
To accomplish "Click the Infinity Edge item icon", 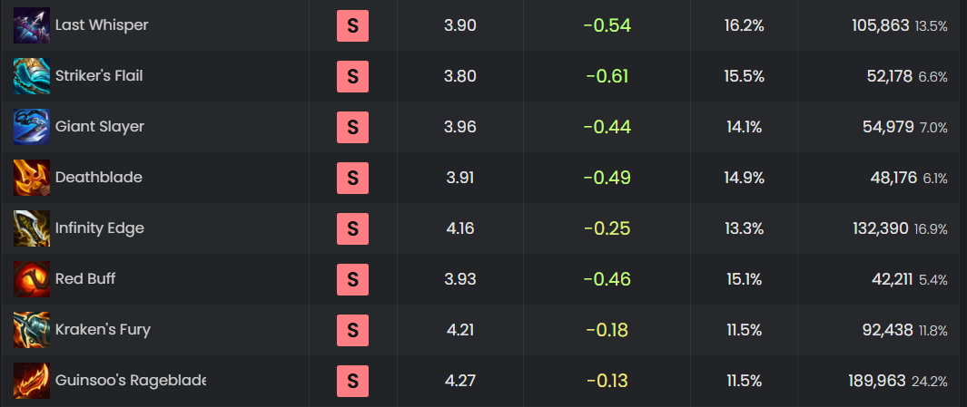I will [31, 228].
